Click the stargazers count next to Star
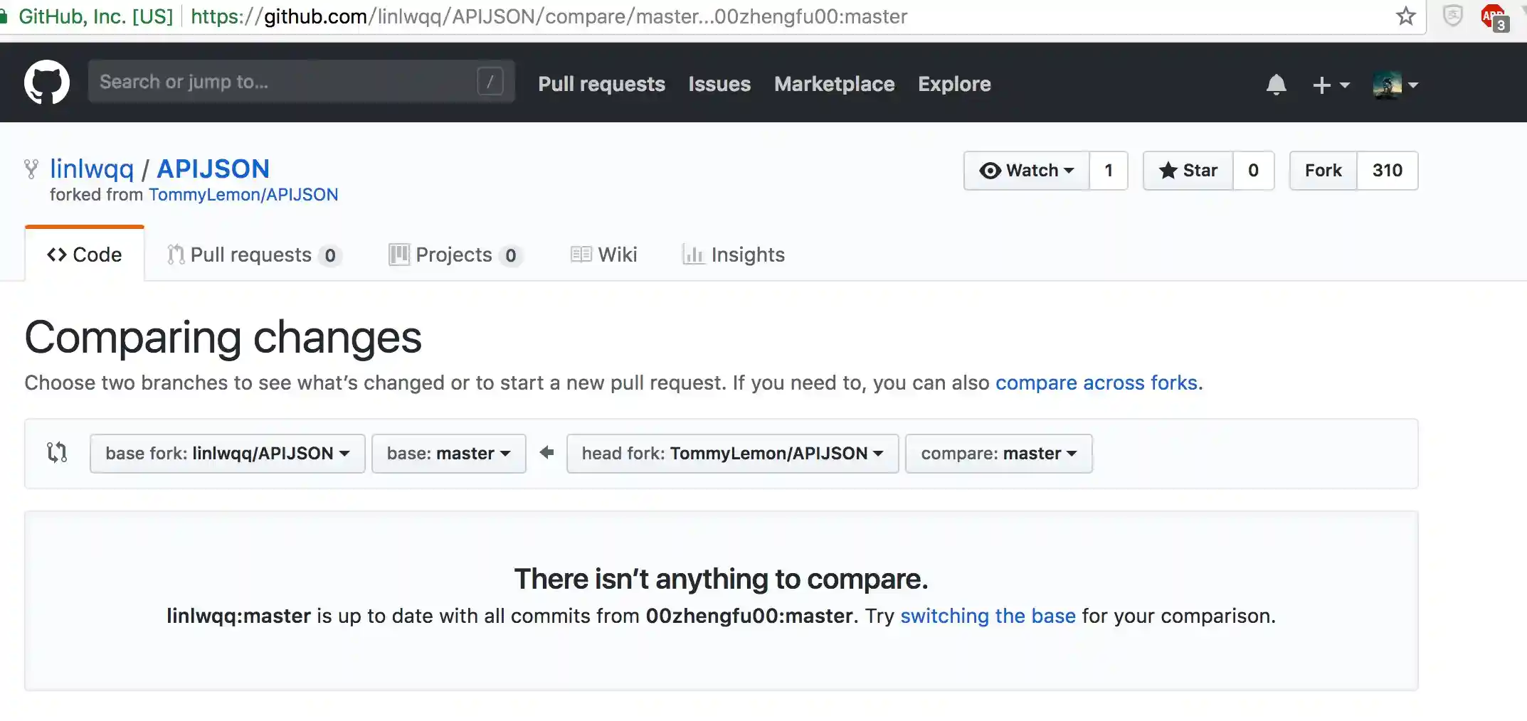The height and width of the screenshot is (721, 1527). (x=1253, y=171)
